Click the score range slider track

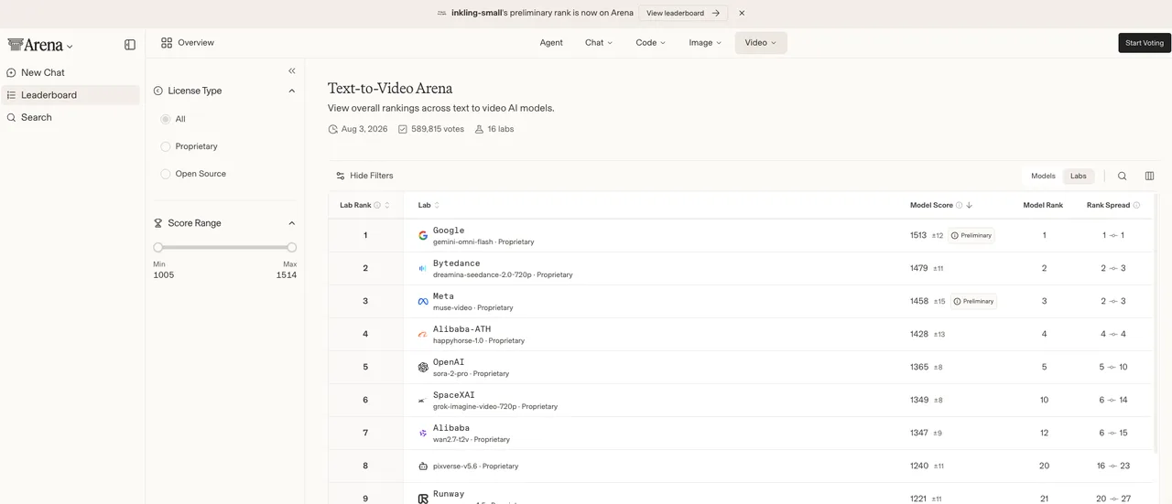[x=224, y=247]
